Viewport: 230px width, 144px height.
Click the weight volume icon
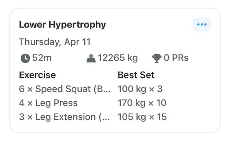coord(91,58)
